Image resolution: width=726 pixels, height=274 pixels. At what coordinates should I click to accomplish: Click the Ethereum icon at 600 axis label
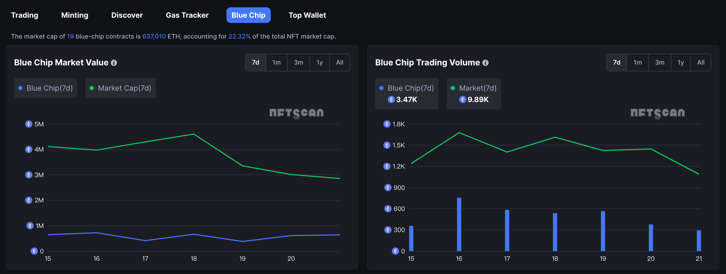(x=388, y=209)
